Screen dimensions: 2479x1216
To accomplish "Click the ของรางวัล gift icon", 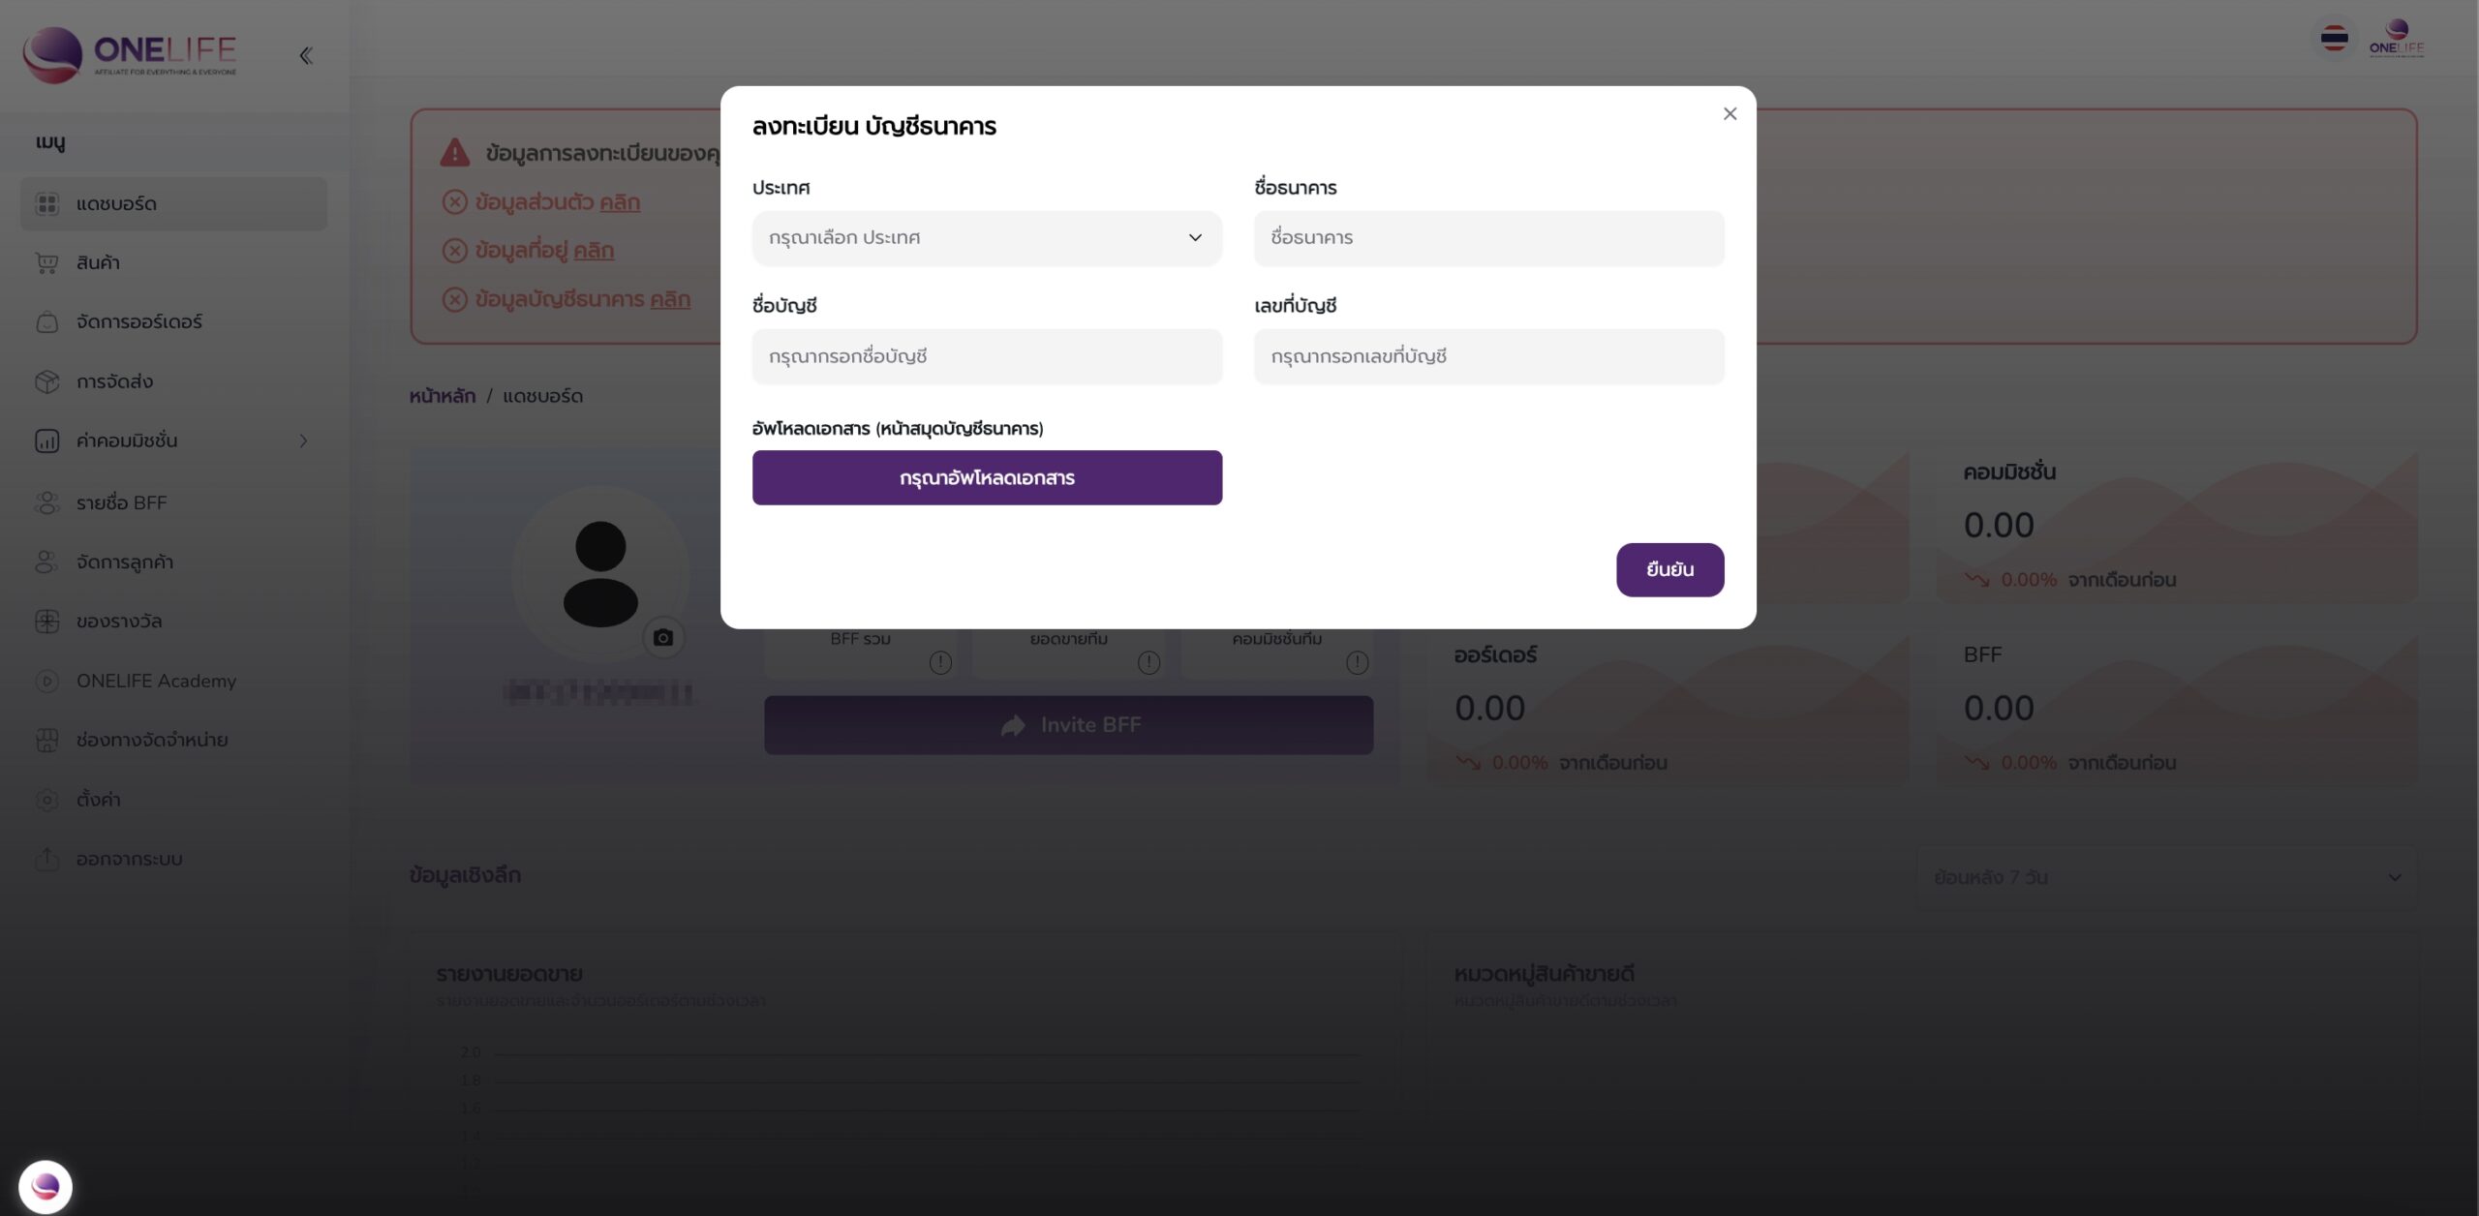I will tap(46, 622).
